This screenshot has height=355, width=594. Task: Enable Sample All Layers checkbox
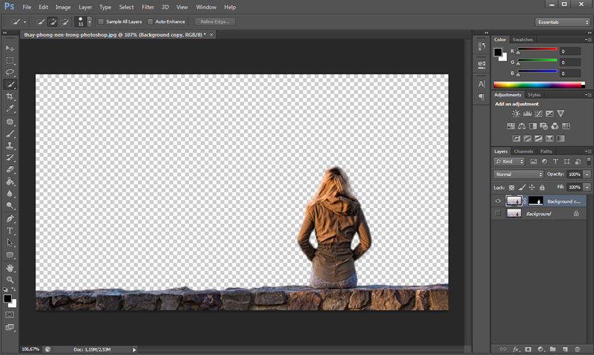point(100,22)
